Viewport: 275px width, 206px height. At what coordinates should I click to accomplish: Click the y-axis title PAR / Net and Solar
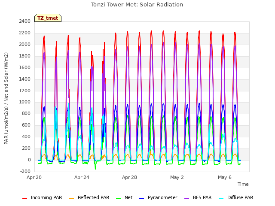6,98
